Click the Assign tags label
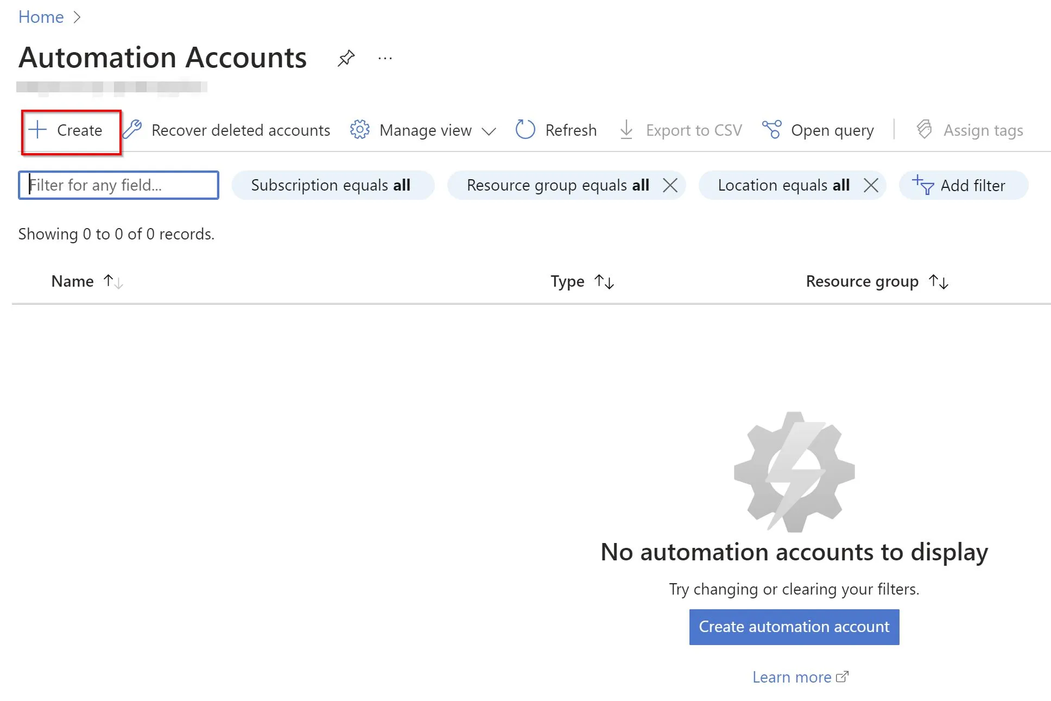The height and width of the screenshot is (701, 1051). tap(983, 130)
